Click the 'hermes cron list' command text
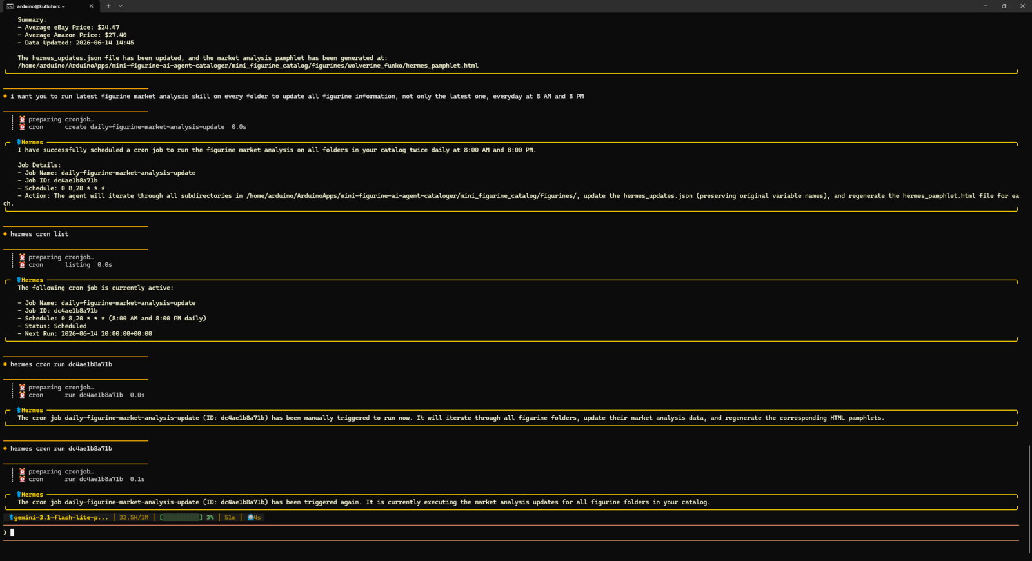Screen dimensions: 1032x561 [39, 234]
